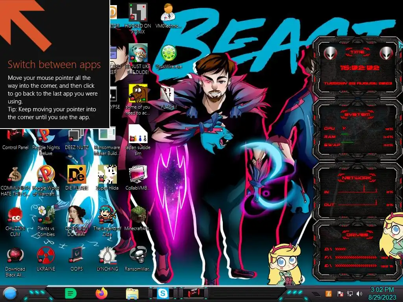Launch the Super Hilda game icon

(107, 178)
